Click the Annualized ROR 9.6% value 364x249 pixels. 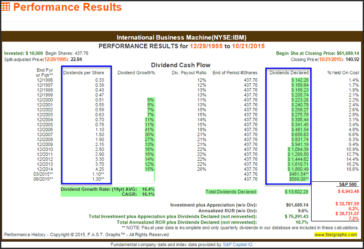coord(303,211)
